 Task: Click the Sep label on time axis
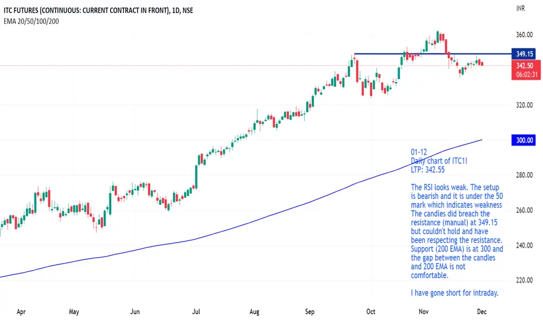(x=309, y=312)
